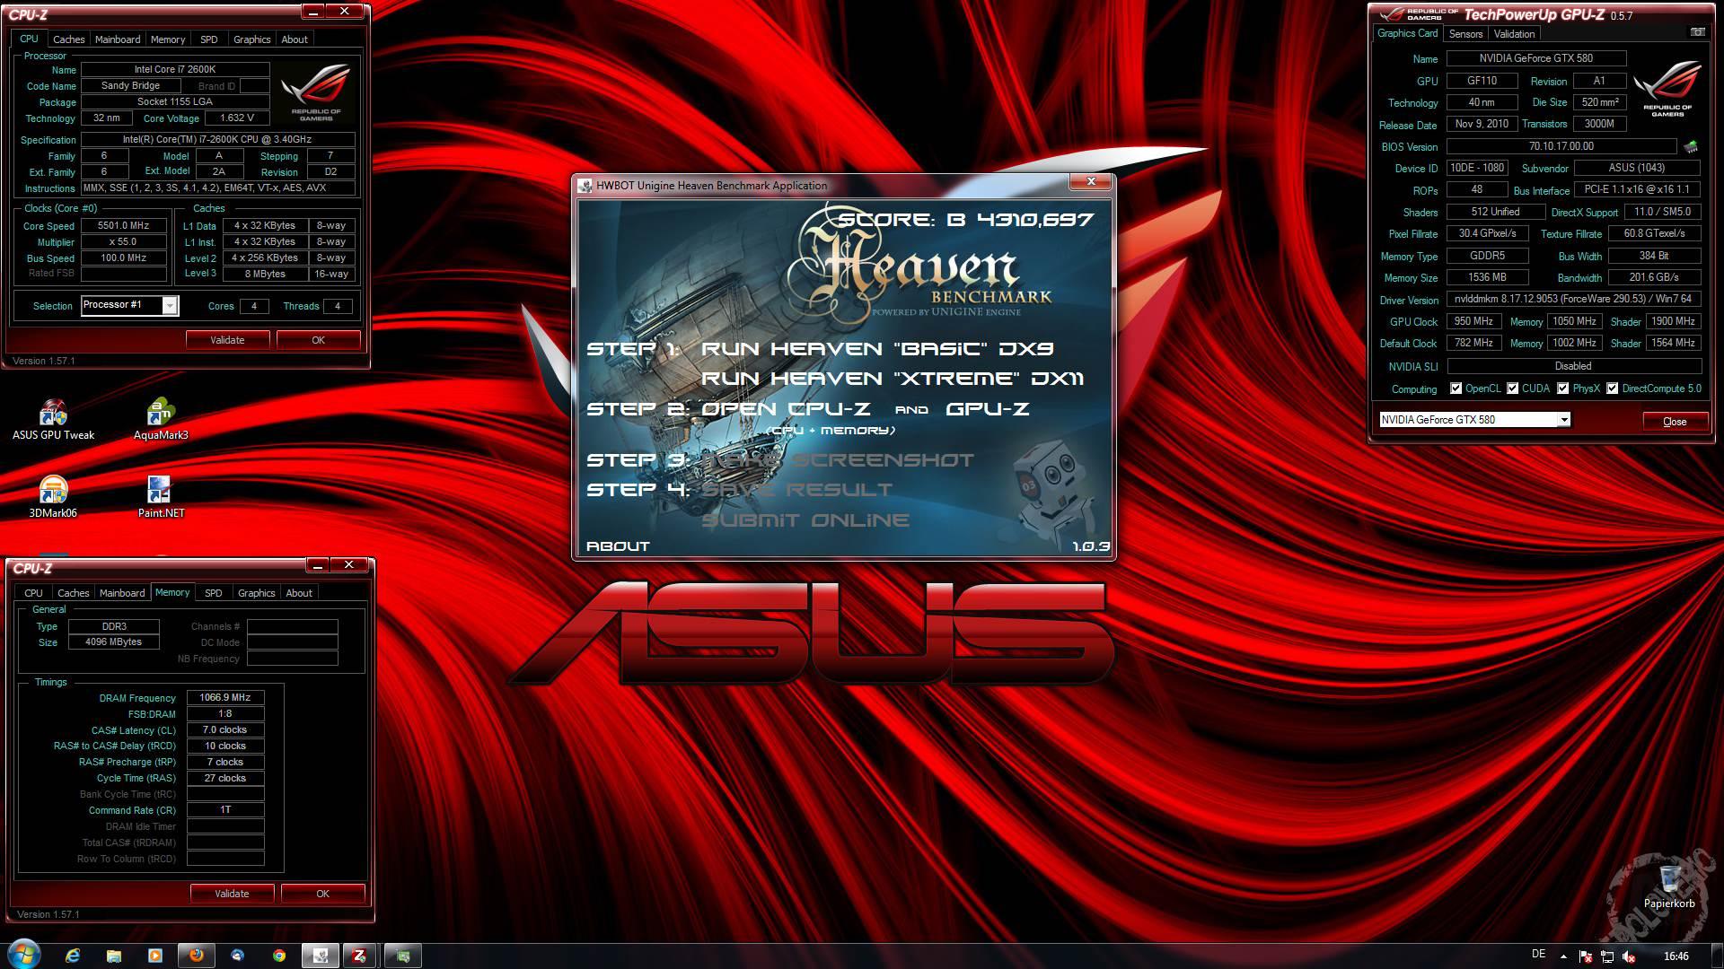Select the Paint.NET desktop shortcut
The width and height of the screenshot is (1724, 969).
[x=161, y=497]
